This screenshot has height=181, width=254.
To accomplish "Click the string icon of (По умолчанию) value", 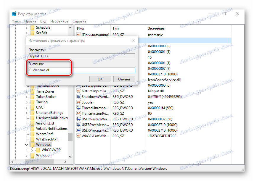I will click(x=78, y=34).
